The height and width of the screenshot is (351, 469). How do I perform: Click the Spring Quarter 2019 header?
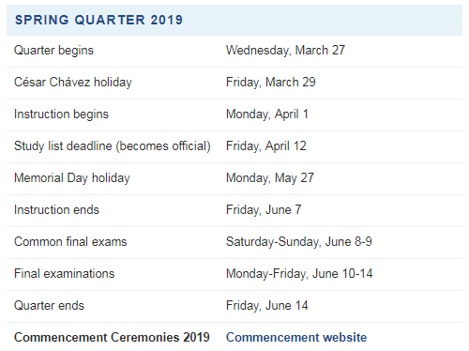[x=98, y=20]
